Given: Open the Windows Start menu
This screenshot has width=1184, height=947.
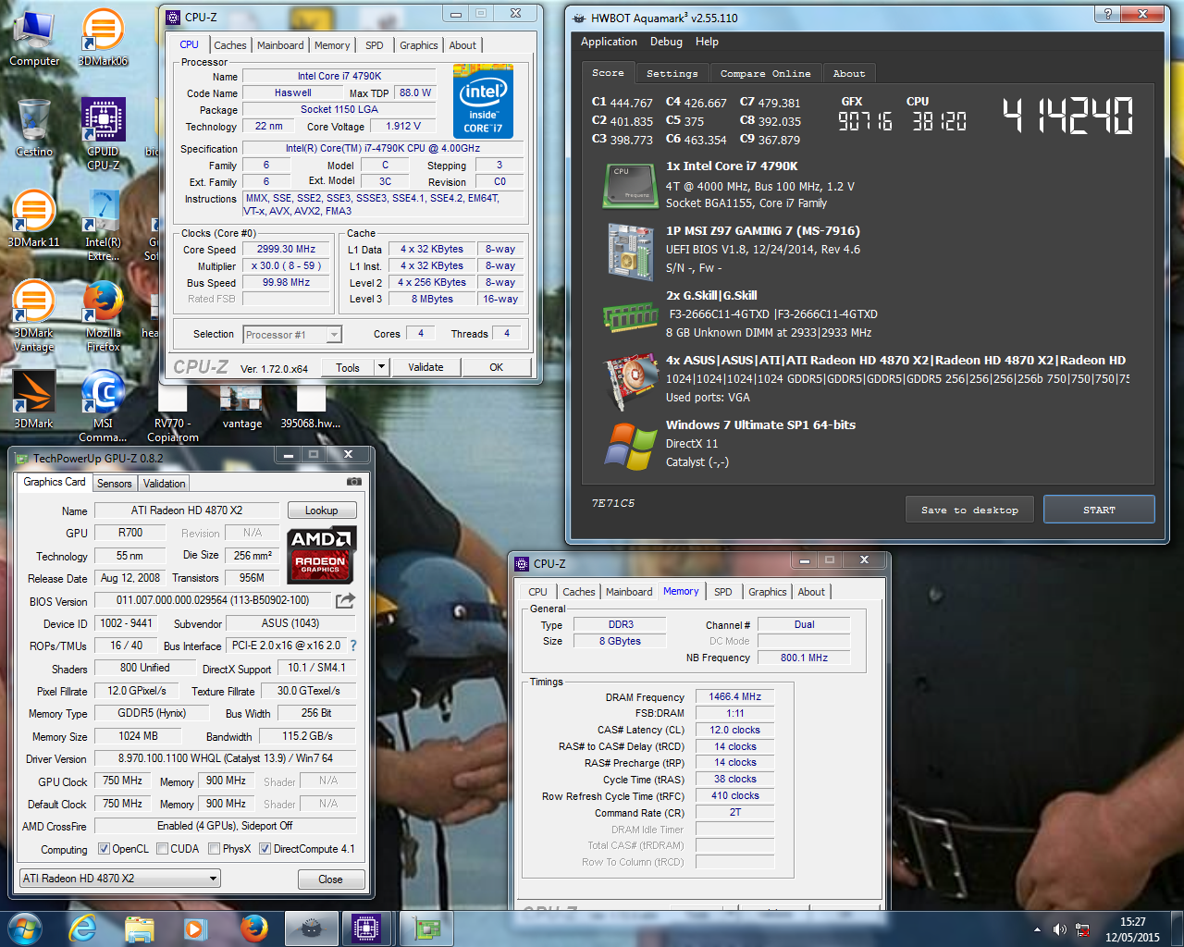Looking at the screenshot, I should (25, 929).
